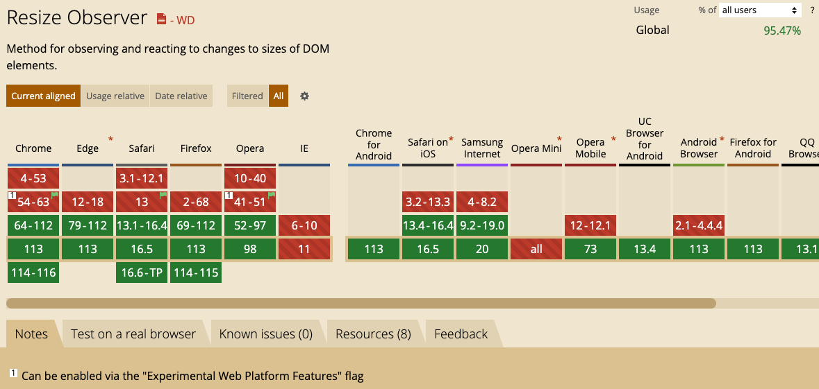Screen dimensions: 819x389
Task: Click Opera Mobile 12-12.1 cell
Action: click(x=590, y=225)
